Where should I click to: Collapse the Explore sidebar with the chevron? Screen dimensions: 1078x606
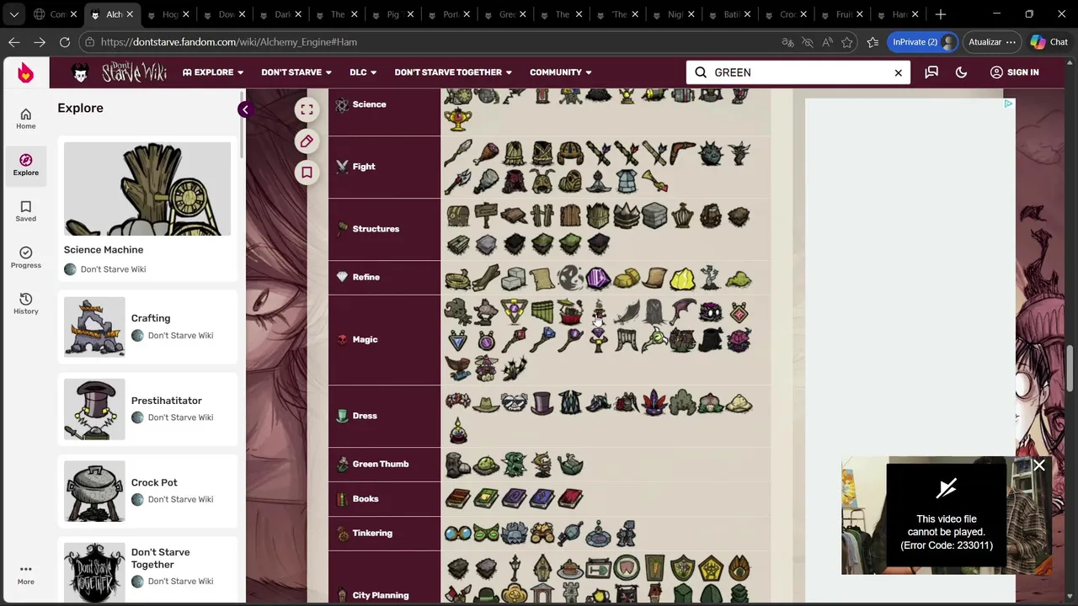click(244, 109)
